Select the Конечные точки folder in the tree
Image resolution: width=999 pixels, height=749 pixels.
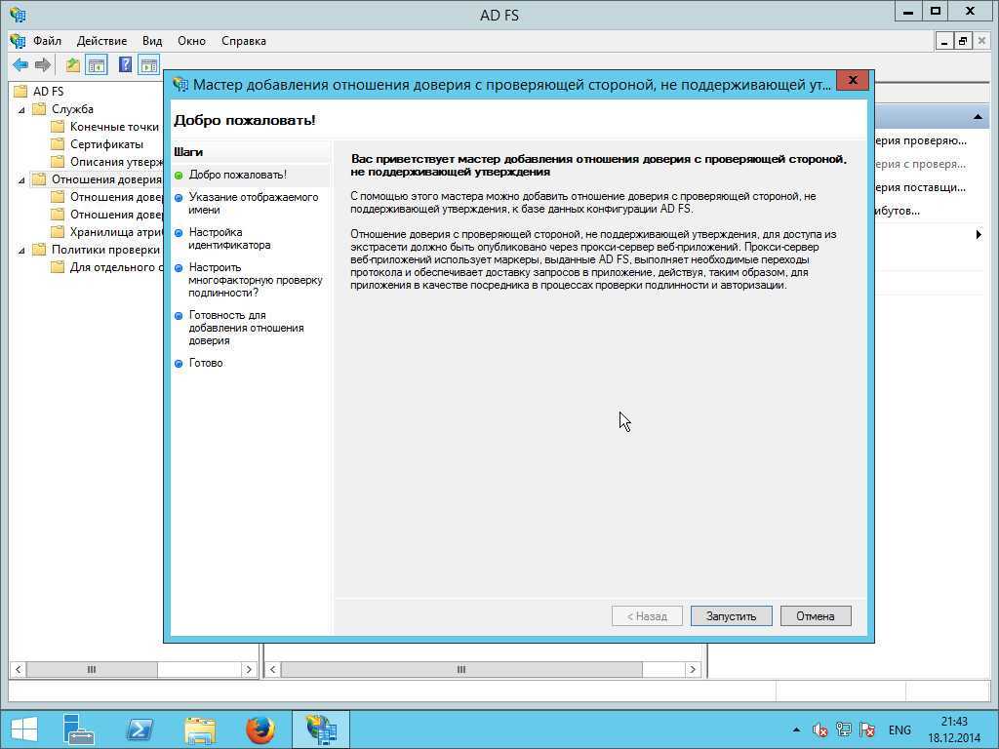point(113,127)
